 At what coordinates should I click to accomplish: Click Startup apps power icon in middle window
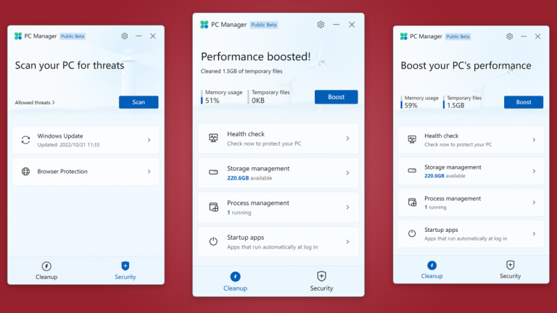(213, 241)
